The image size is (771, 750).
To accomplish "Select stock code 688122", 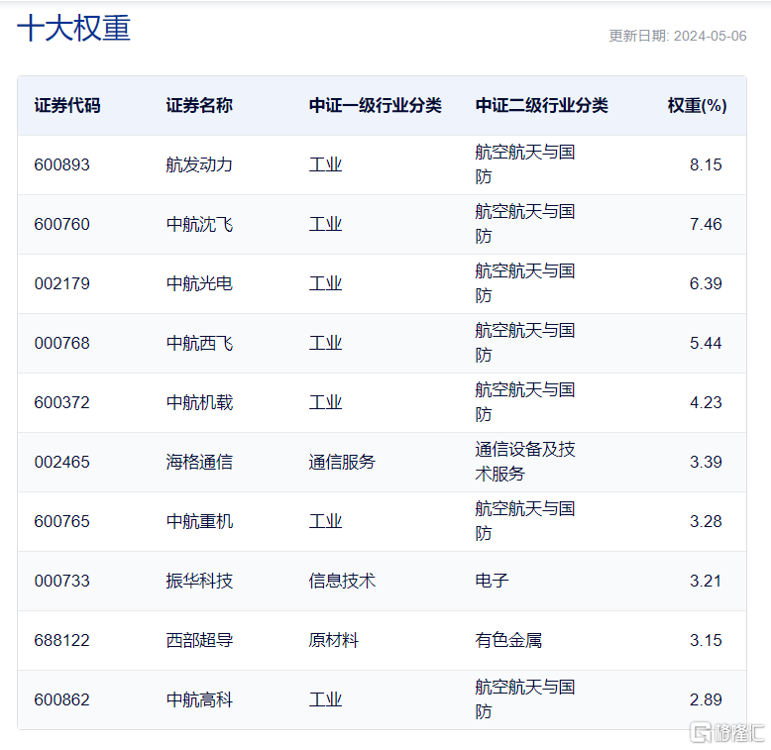I will (x=62, y=640).
